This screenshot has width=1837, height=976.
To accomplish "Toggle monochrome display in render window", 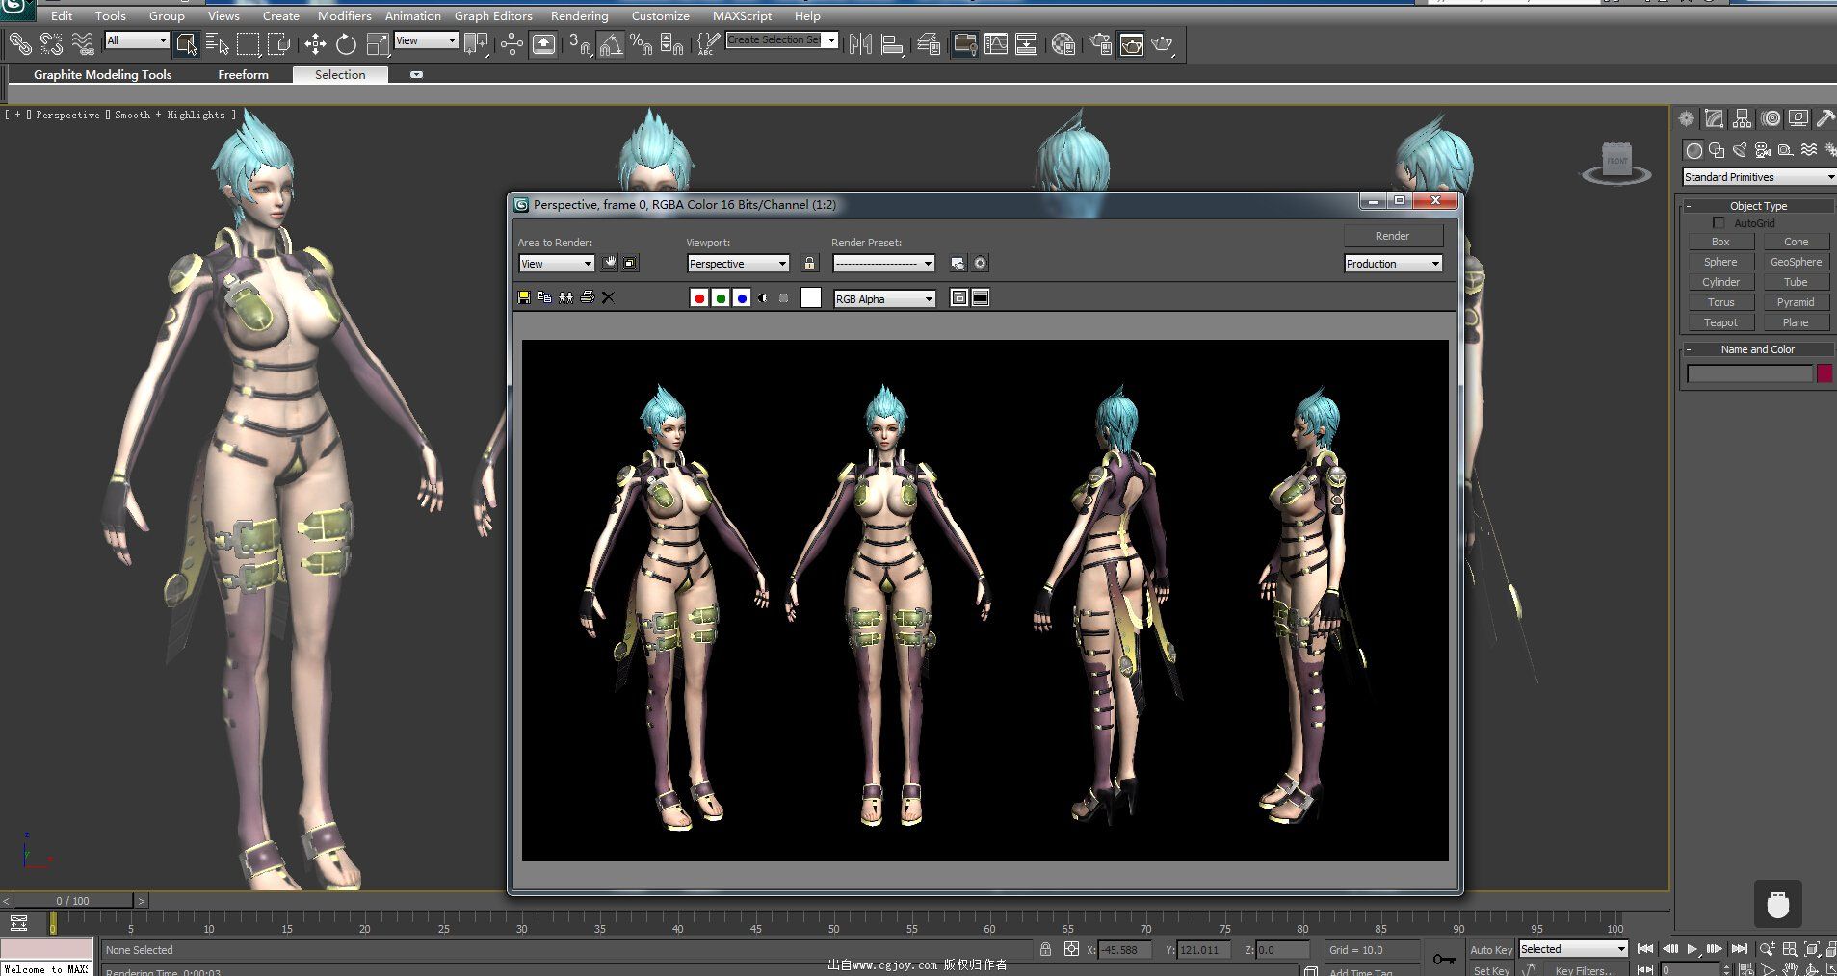I will 784,298.
